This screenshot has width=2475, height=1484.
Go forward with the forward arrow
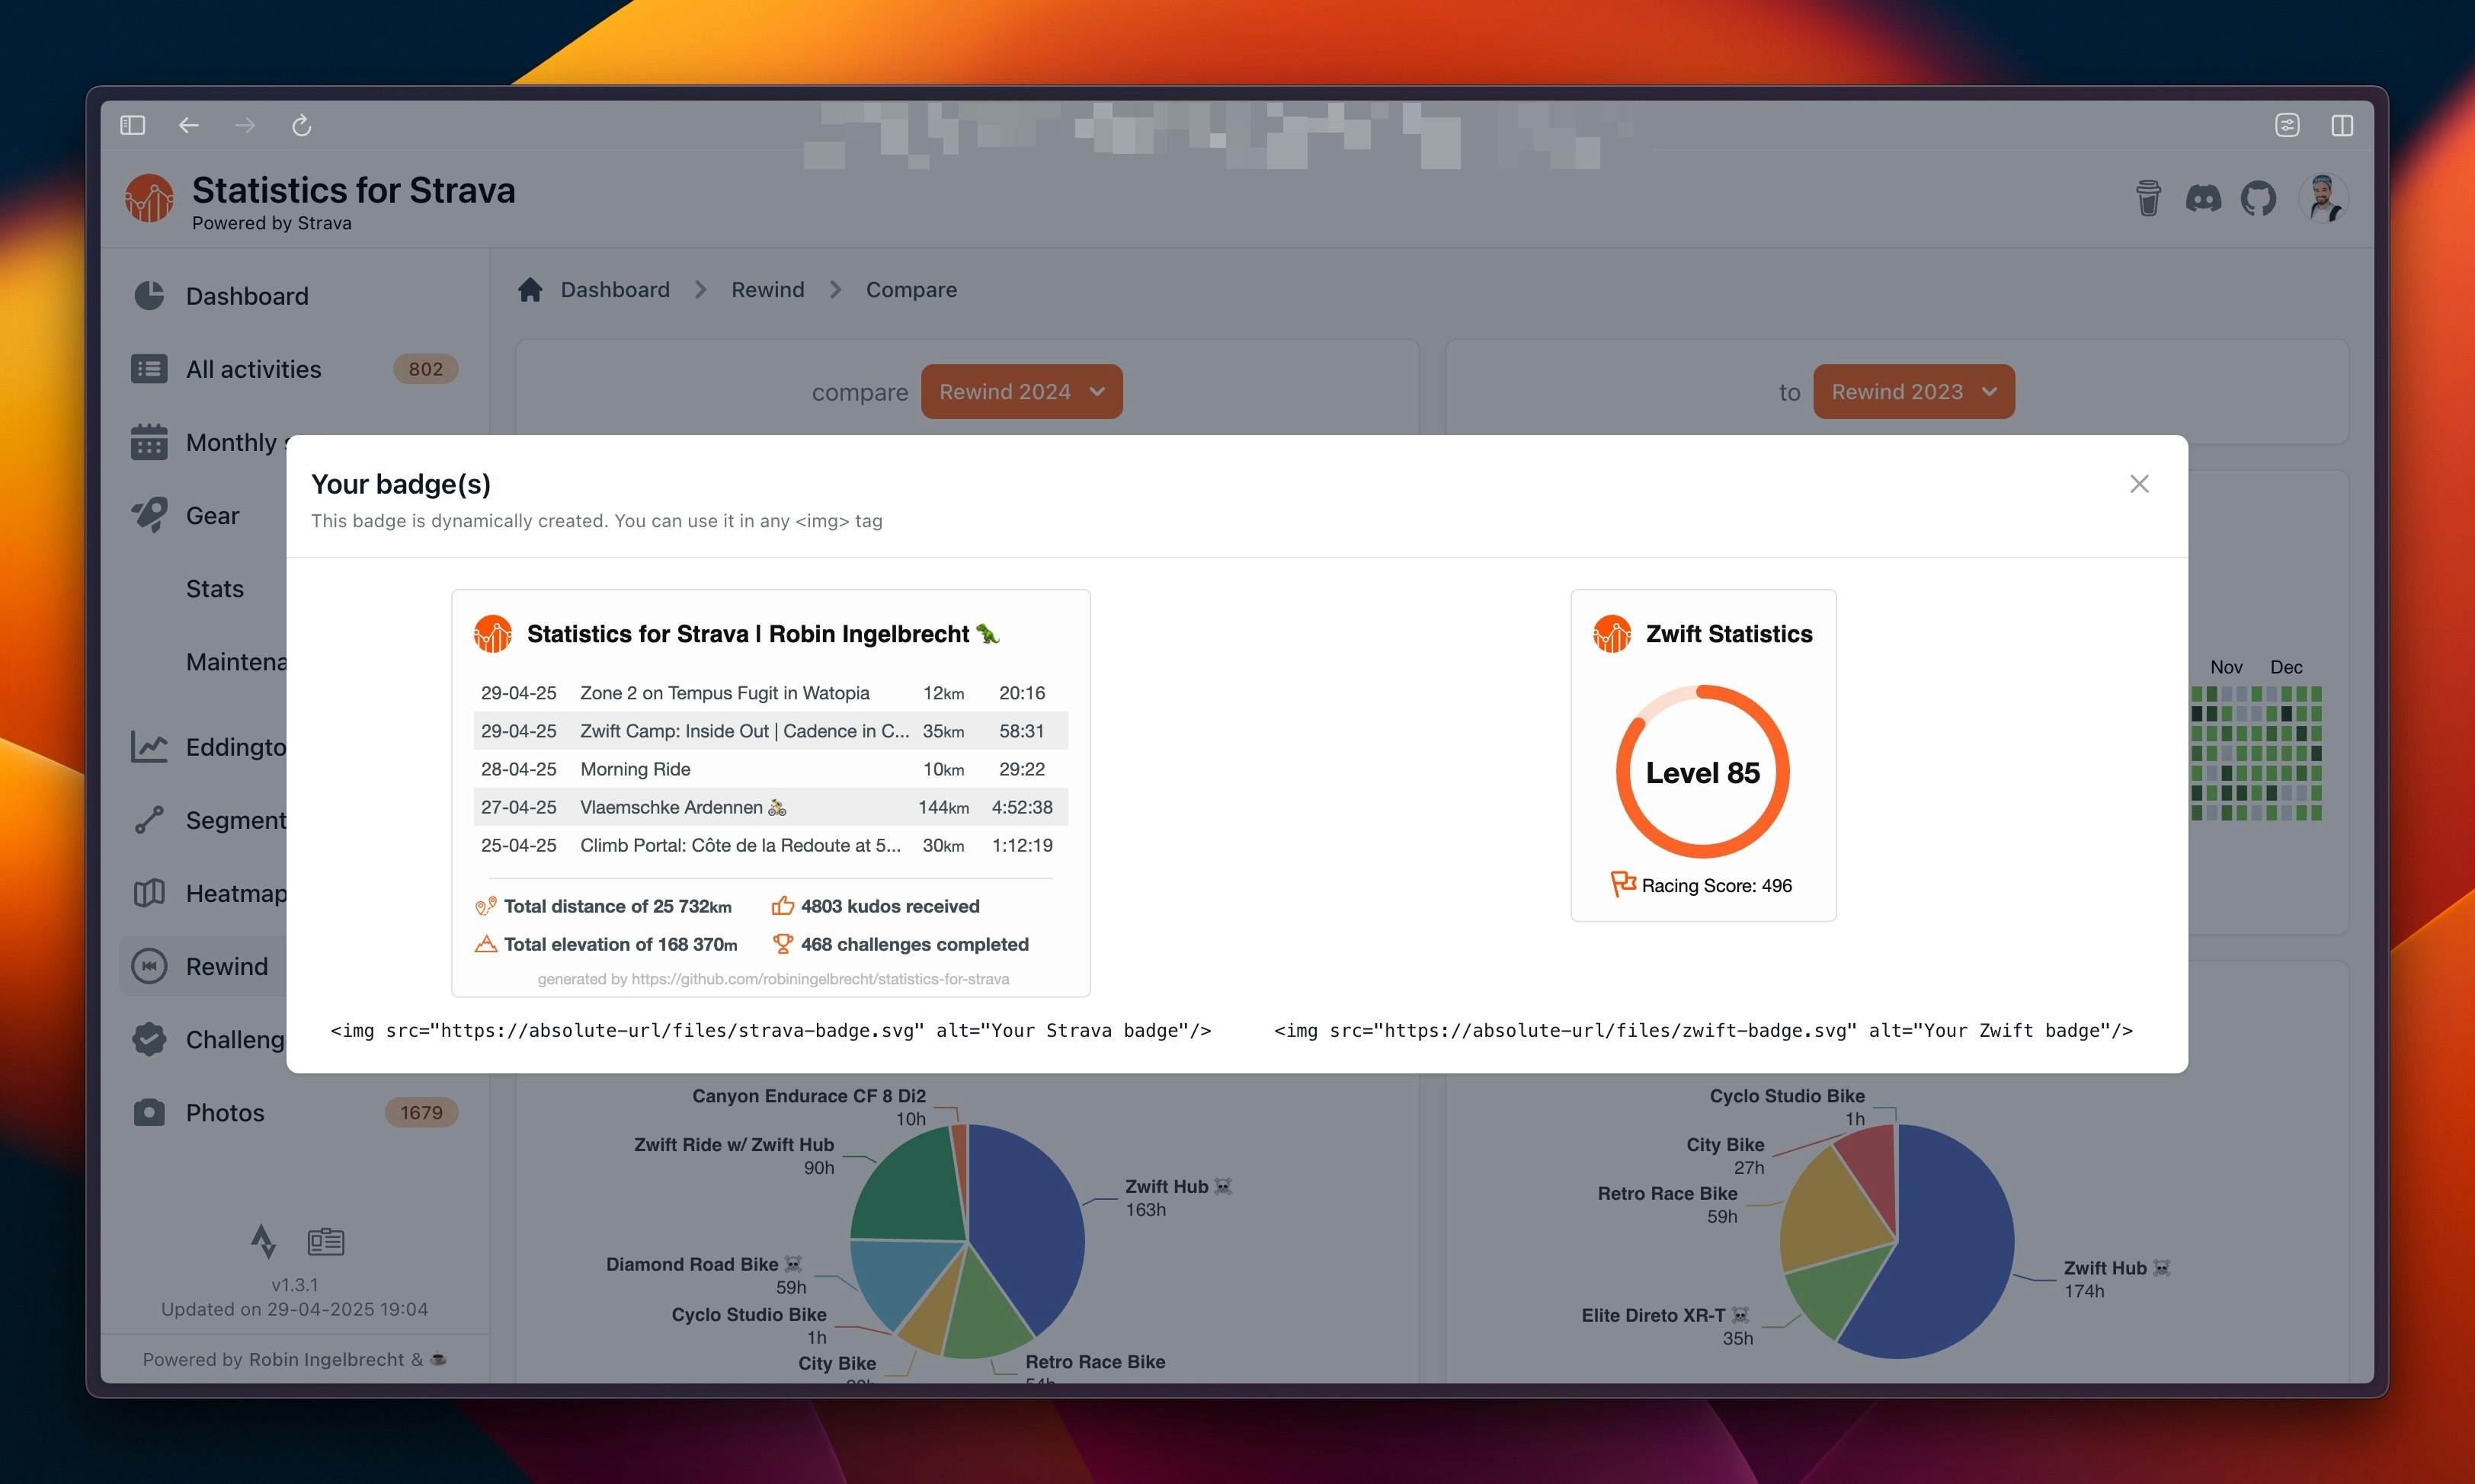point(245,125)
